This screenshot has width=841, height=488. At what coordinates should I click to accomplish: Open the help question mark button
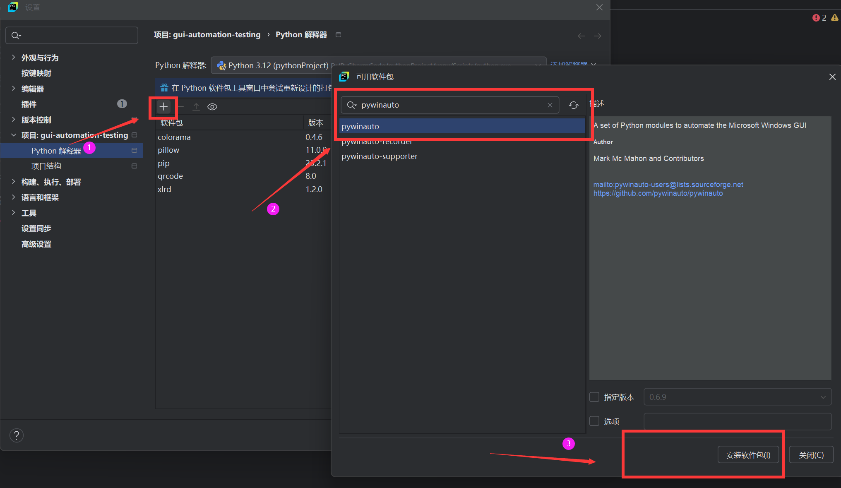[17, 435]
